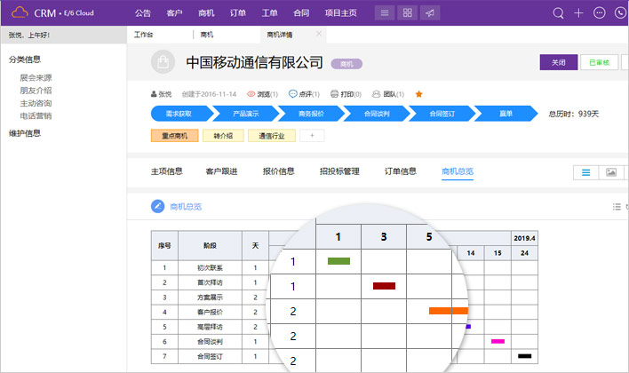Close the 商机详情 tab
The height and width of the screenshot is (373, 629).
(319, 35)
